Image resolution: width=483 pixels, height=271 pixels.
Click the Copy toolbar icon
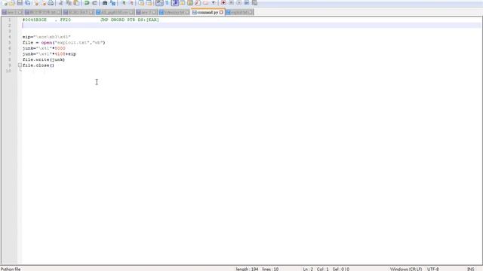[x=69, y=3]
